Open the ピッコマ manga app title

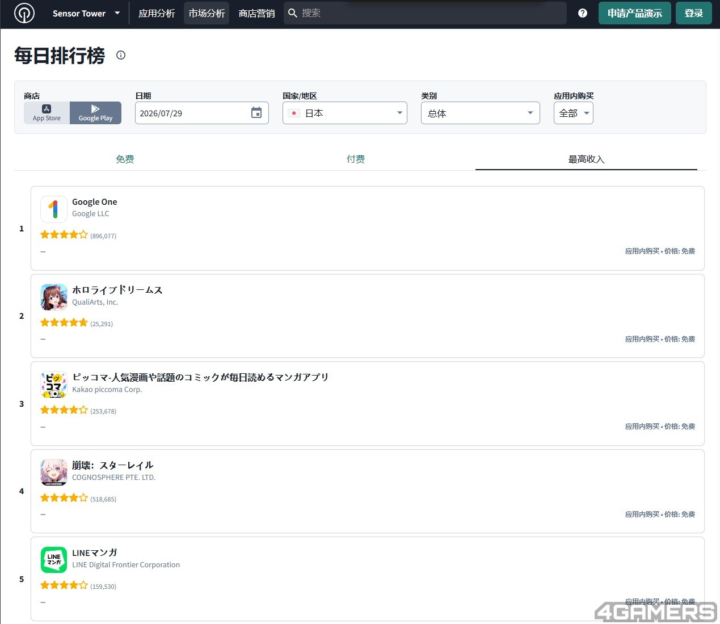pos(201,377)
